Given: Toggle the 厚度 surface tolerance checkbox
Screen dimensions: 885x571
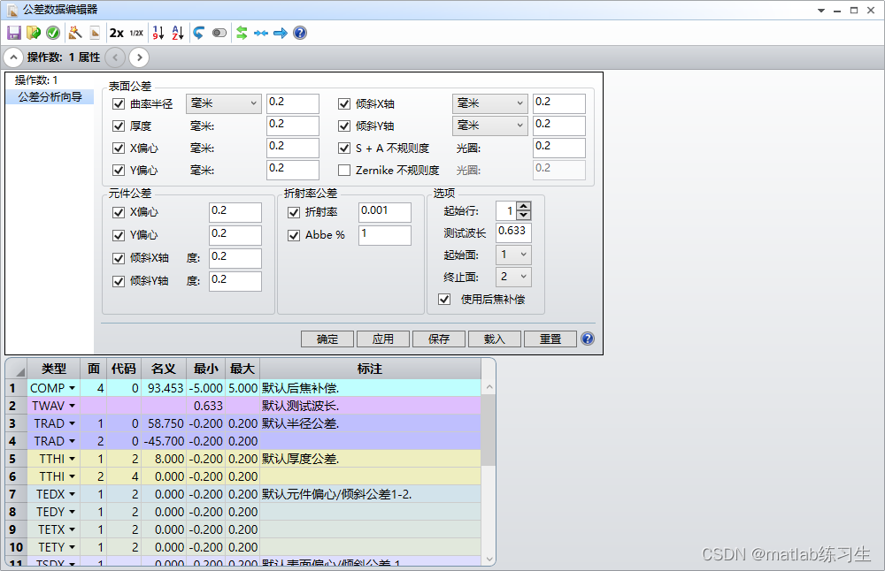Looking at the screenshot, I should click(119, 126).
